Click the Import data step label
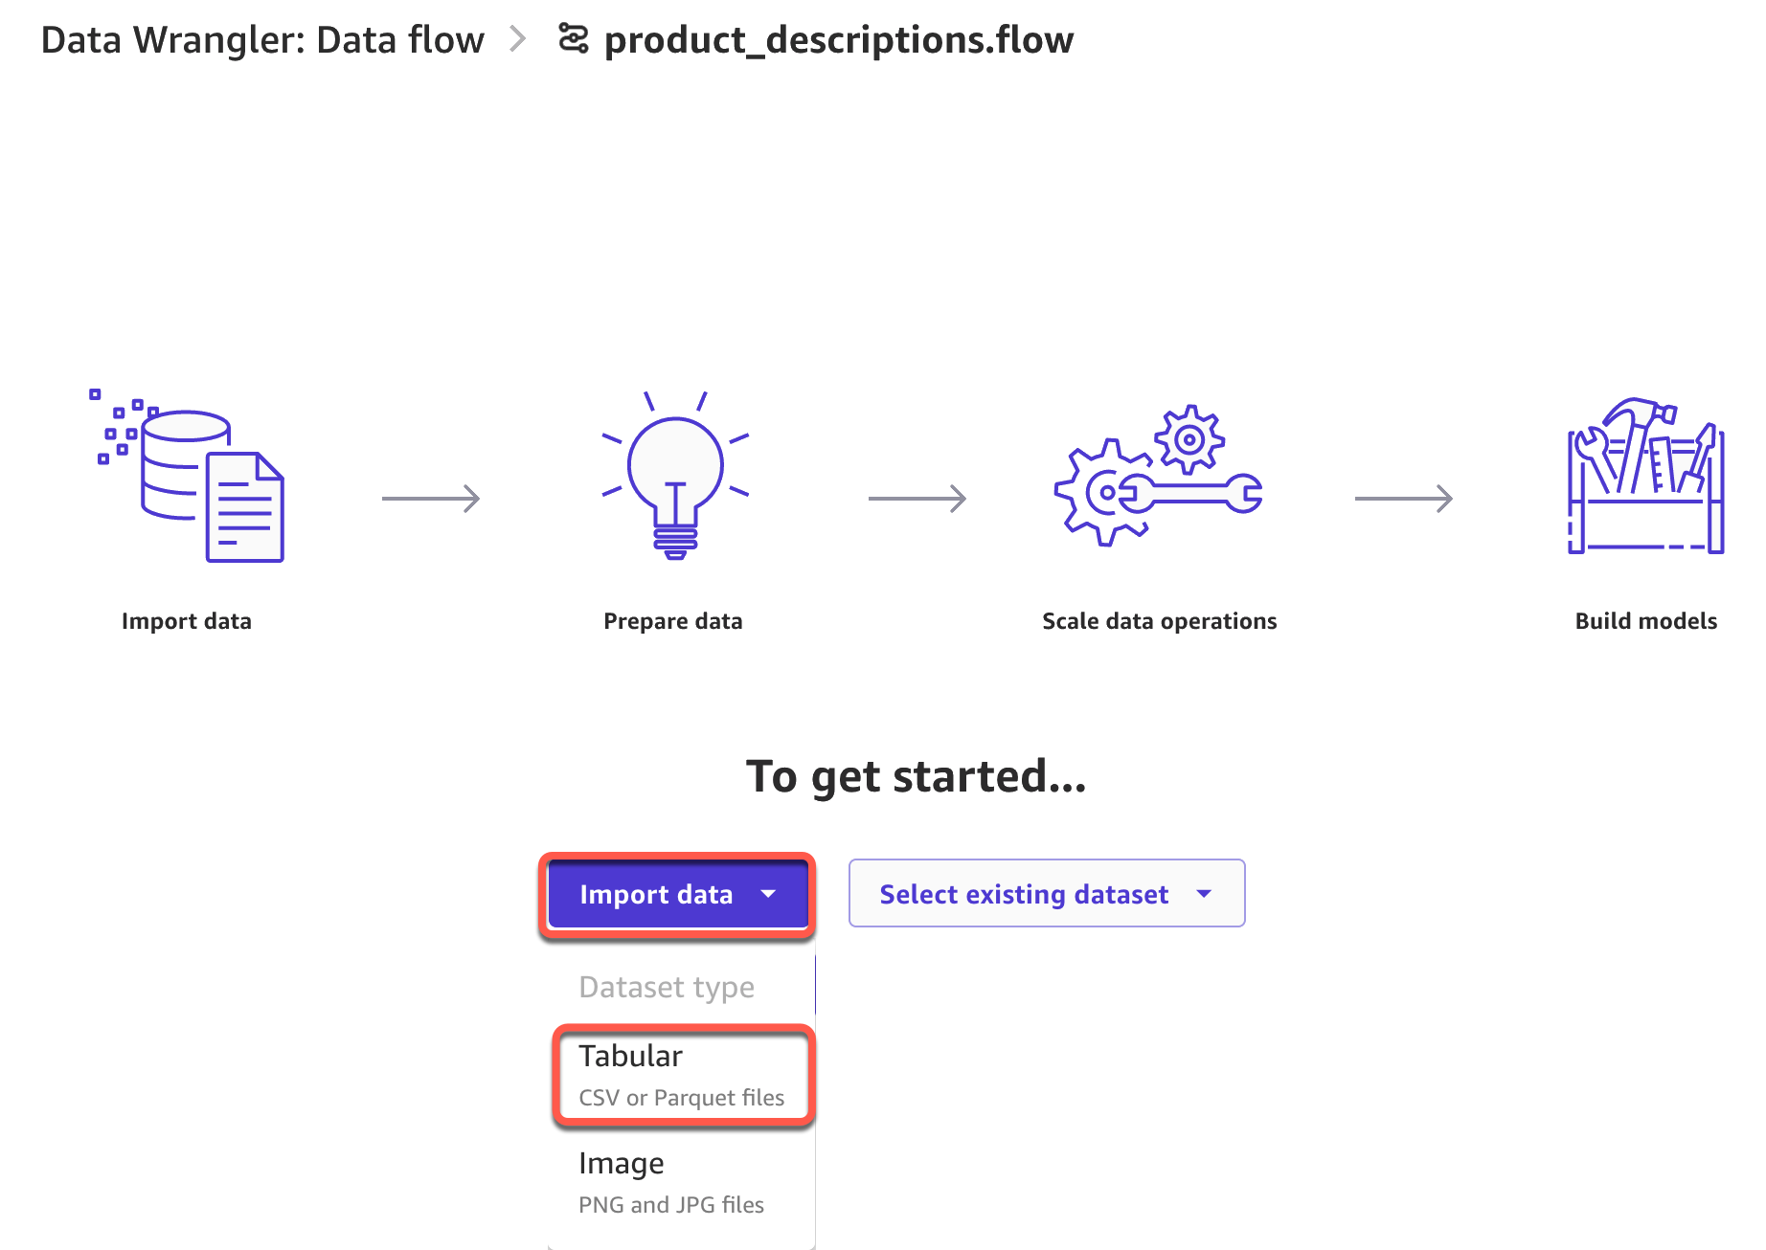This screenshot has width=1766, height=1250. (187, 621)
